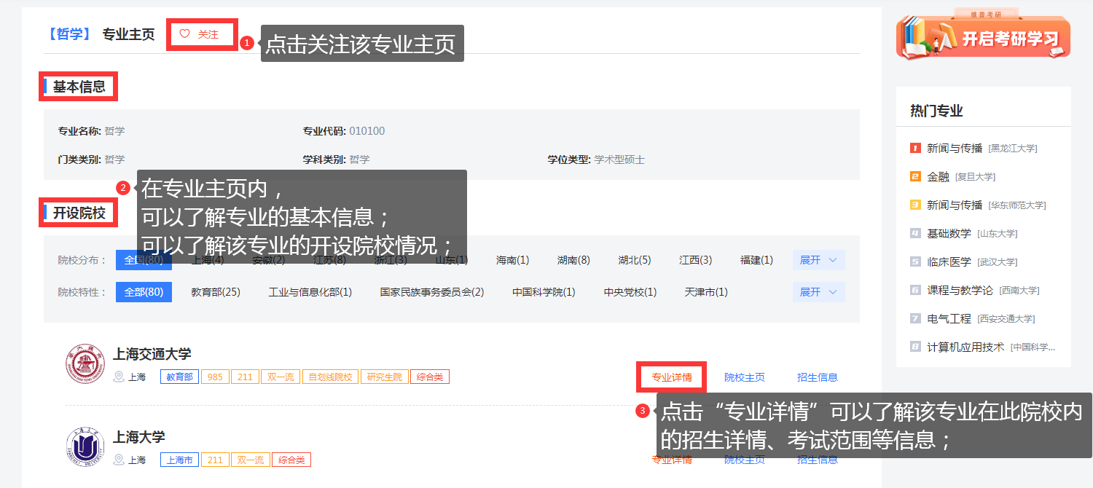
Task: Filter schools by 湖南(8) region
Action: coord(573,260)
